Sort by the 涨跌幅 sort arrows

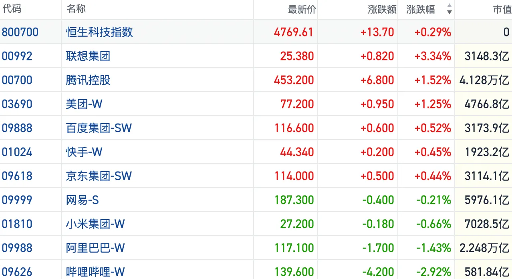coord(449,9)
